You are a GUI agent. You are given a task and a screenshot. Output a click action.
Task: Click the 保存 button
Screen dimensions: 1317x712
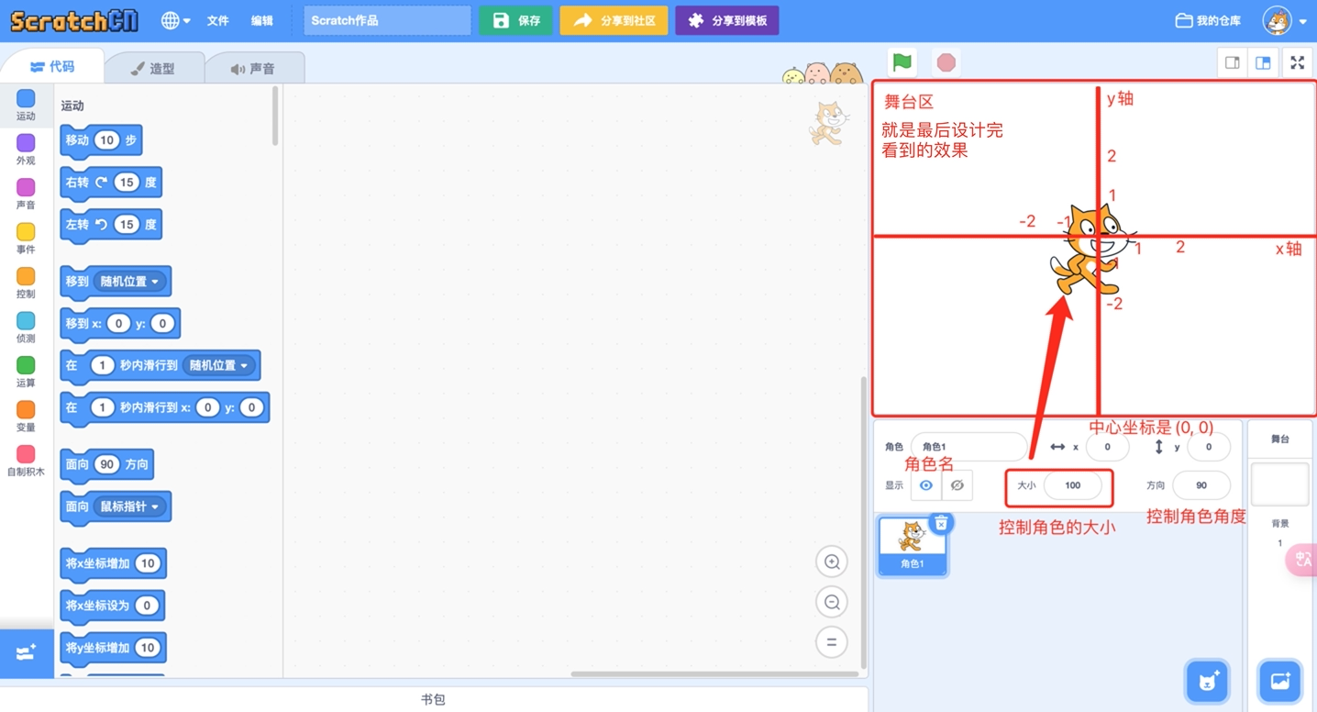point(515,20)
